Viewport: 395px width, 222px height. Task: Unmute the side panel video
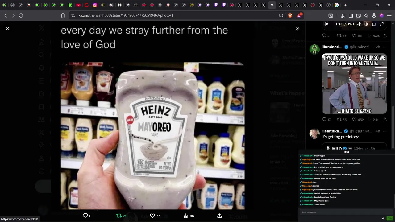359,24
